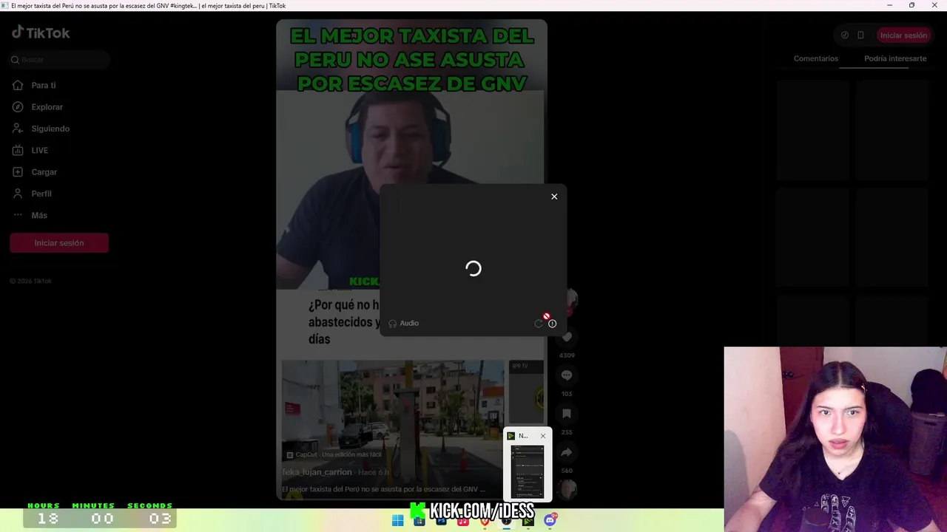Viewport: 947px width, 532px height.
Task: Save the video with the bookmark icon
Action: pyautogui.click(x=567, y=414)
